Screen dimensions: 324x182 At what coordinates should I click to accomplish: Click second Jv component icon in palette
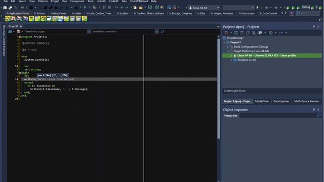click(14, 19)
